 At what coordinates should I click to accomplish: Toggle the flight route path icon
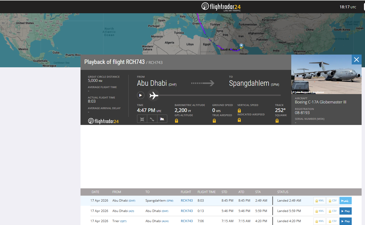(152, 119)
